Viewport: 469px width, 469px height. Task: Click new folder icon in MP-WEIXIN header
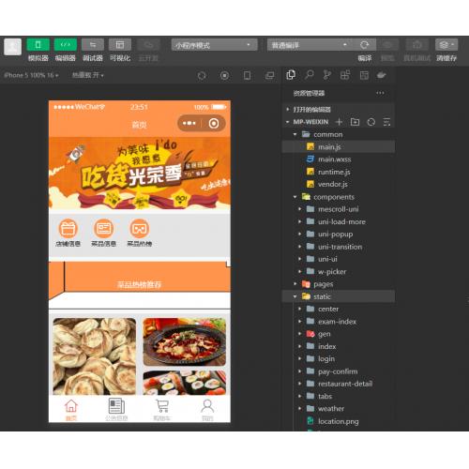(355, 122)
